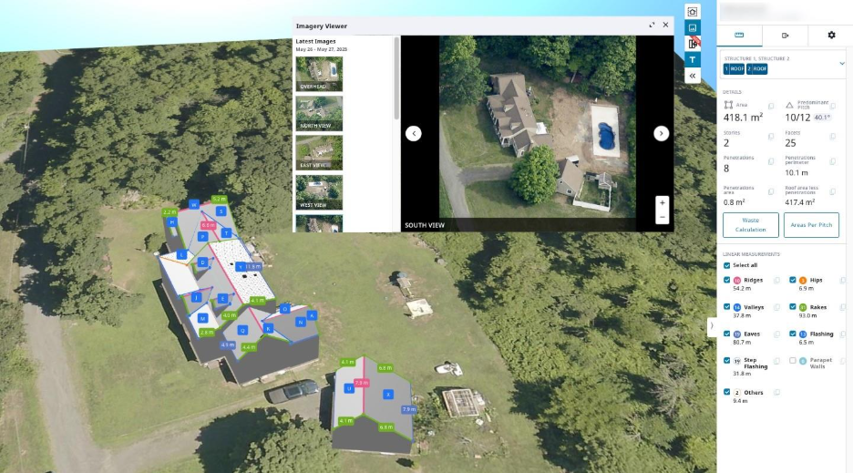Click the orange Hips color badge
Viewport: 853px width, 473px height.
click(803, 281)
